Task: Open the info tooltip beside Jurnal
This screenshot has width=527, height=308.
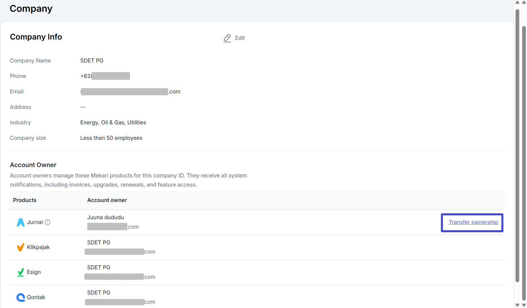Action: (x=48, y=222)
